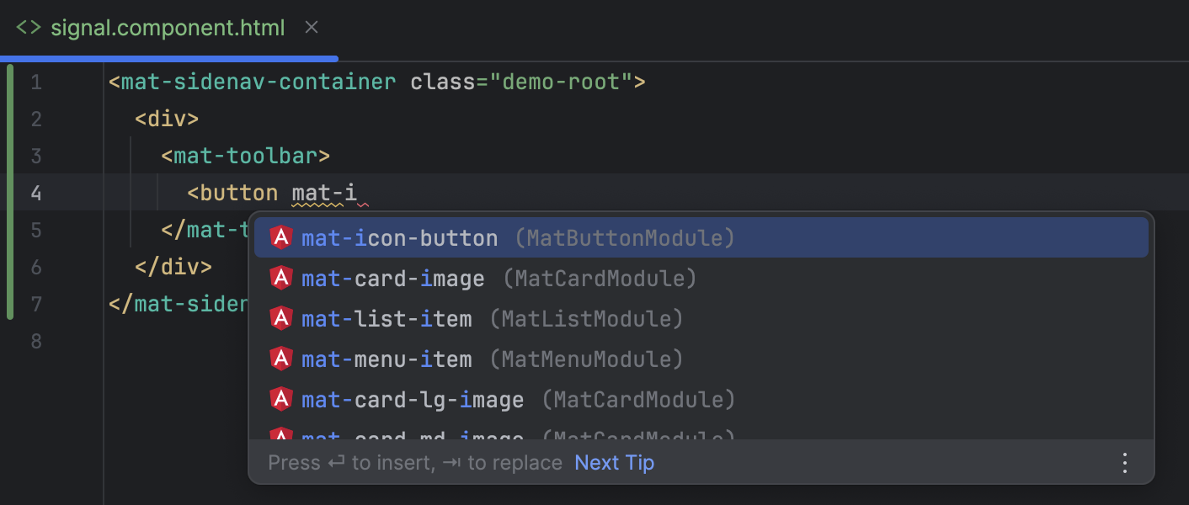Open the completion popup options via kebab icon

click(1125, 462)
